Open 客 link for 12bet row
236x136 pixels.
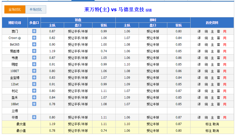click(x=218, y=84)
